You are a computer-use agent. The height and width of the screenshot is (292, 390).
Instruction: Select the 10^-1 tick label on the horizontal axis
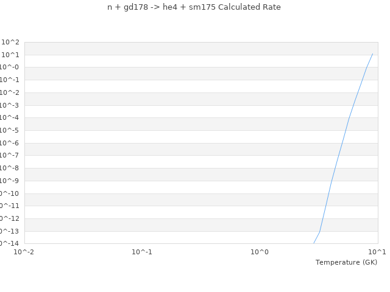click(142, 252)
